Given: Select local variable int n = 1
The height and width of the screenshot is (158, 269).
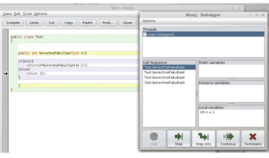Looking at the screenshot, I should point(207,112).
